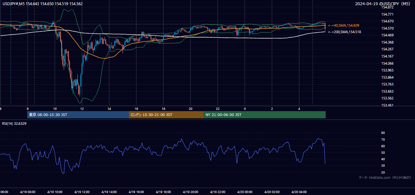Click price axis value 154.771
This screenshot has height=195, width=415.
(x=388, y=14)
